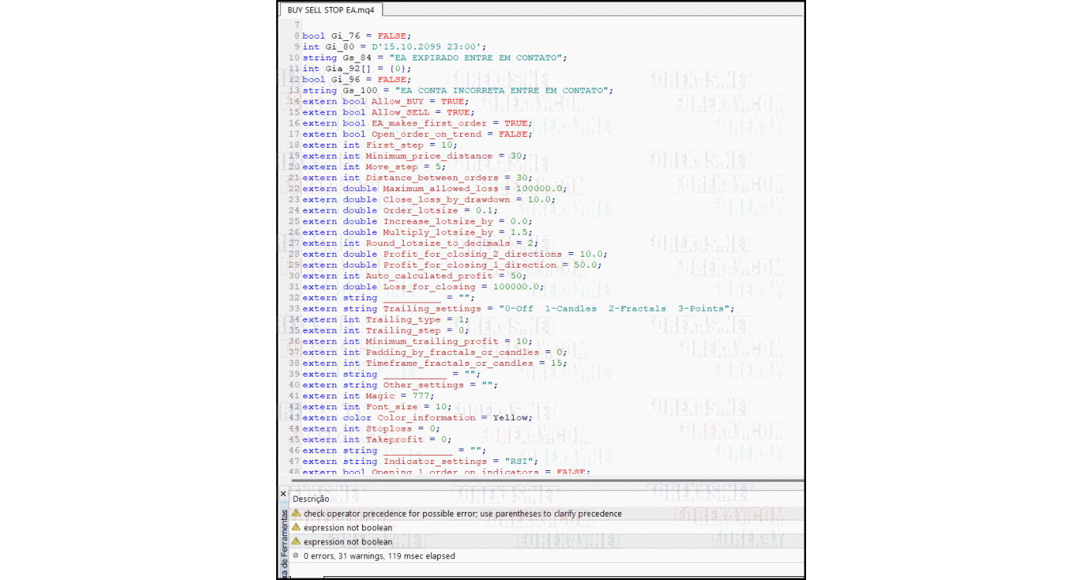1083x580 pixels.
Task: Select the '0 errors, 31 warnings' result line
Action: pyautogui.click(x=379, y=556)
